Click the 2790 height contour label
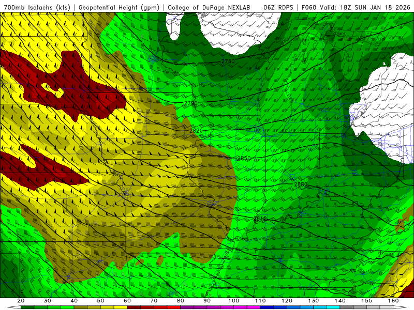The width and height of the screenshot is (414, 310). point(190,103)
